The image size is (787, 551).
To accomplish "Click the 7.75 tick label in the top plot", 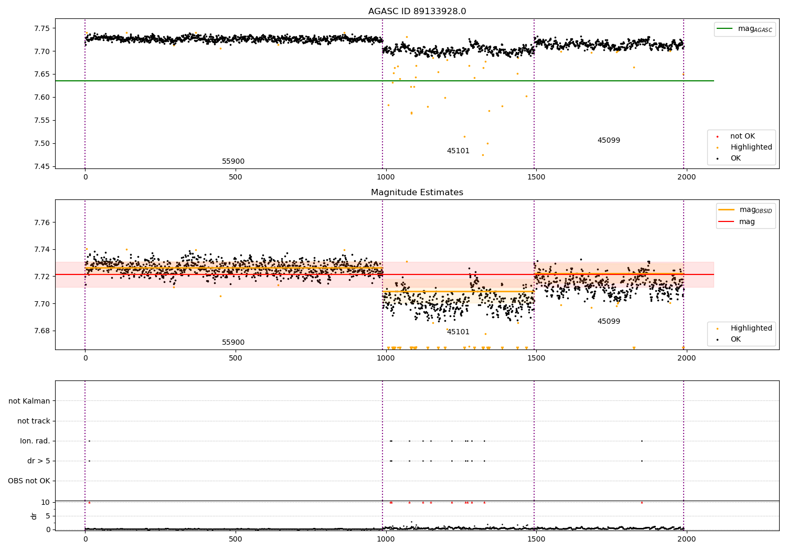I will (41, 28).
